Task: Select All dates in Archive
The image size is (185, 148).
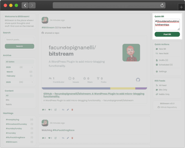Action: pyautogui.click(x=19, y=62)
